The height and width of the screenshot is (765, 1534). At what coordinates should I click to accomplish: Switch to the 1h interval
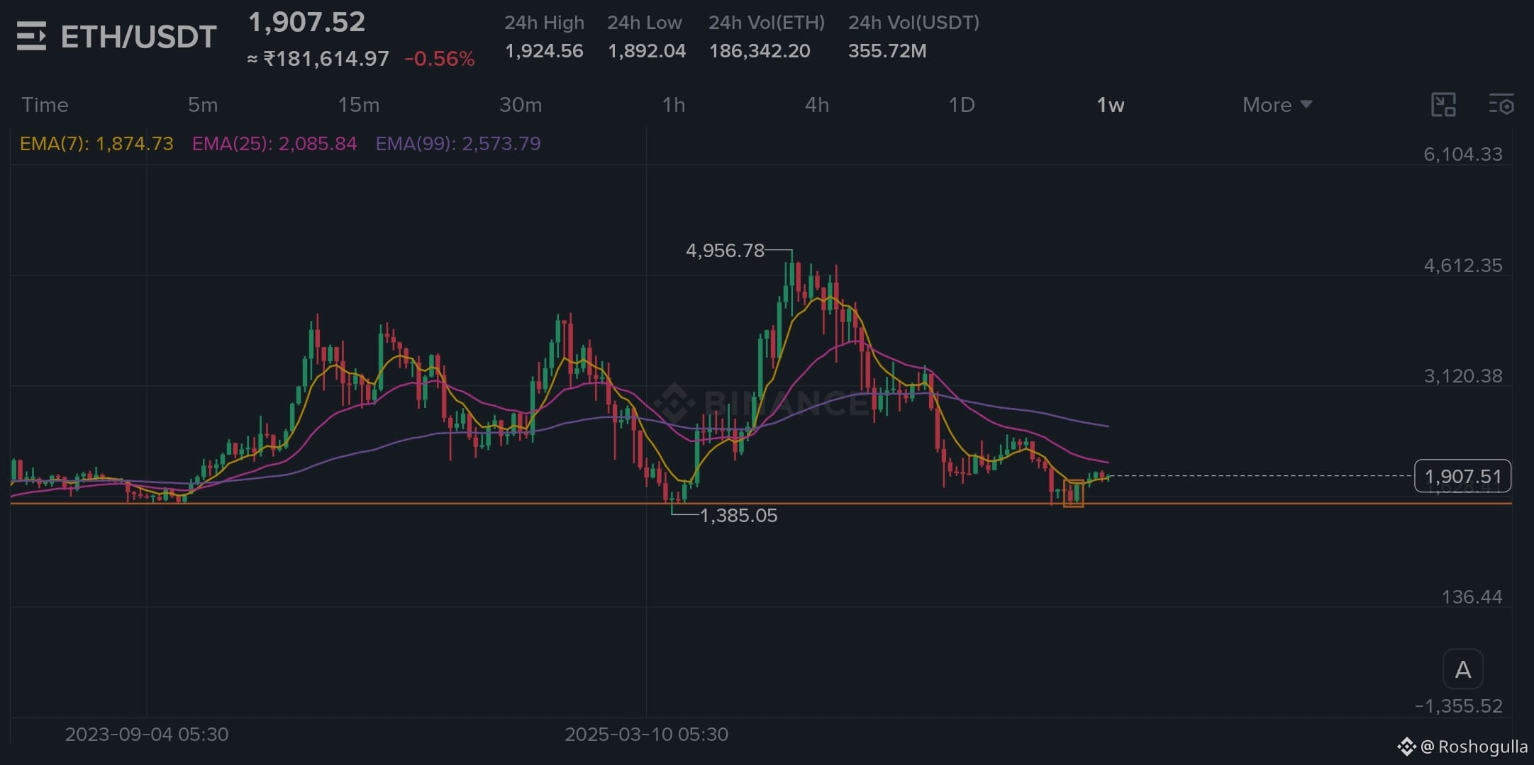tap(674, 105)
